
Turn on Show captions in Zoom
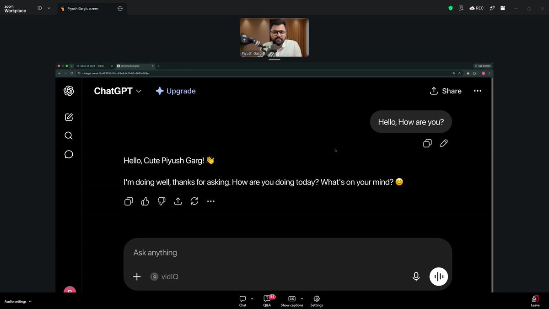(292, 301)
